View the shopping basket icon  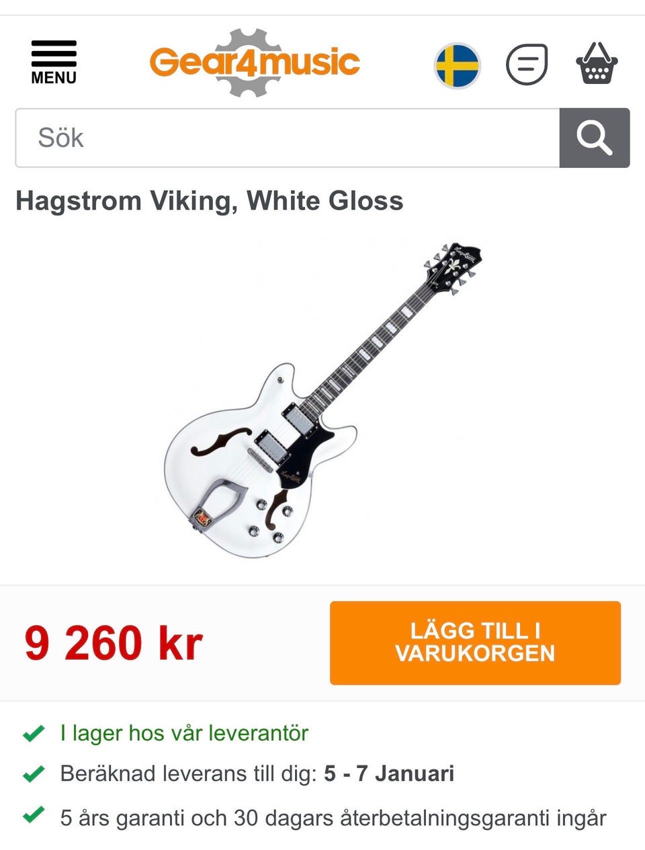click(597, 63)
